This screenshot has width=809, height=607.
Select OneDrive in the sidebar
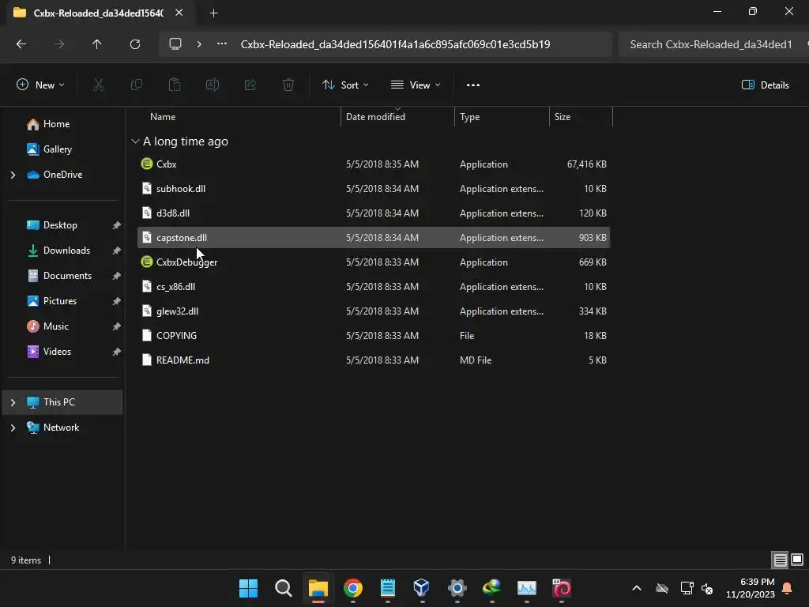tap(62, 175)
